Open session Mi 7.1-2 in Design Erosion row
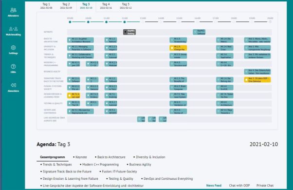This screenshot has width=293, height=190. click(x=92, y=95)
